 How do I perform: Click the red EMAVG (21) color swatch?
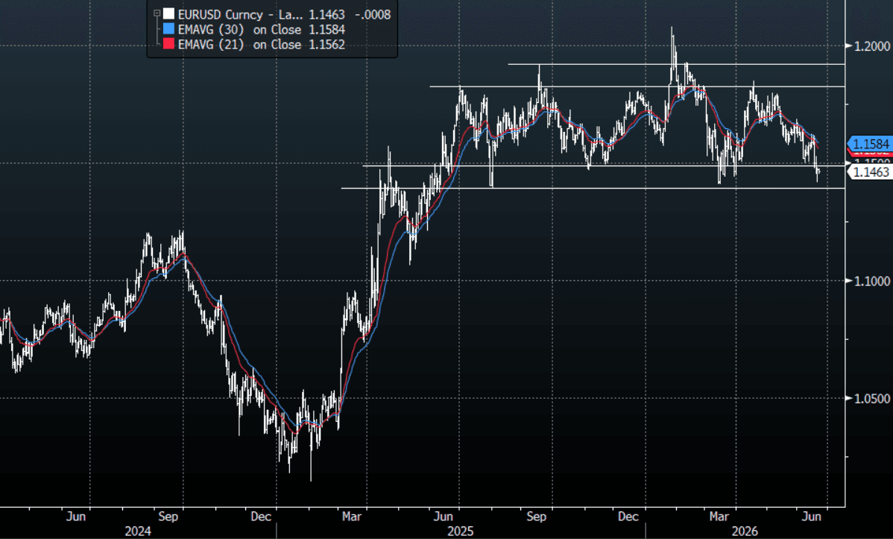pyautogui.click(x=168, y=44)
